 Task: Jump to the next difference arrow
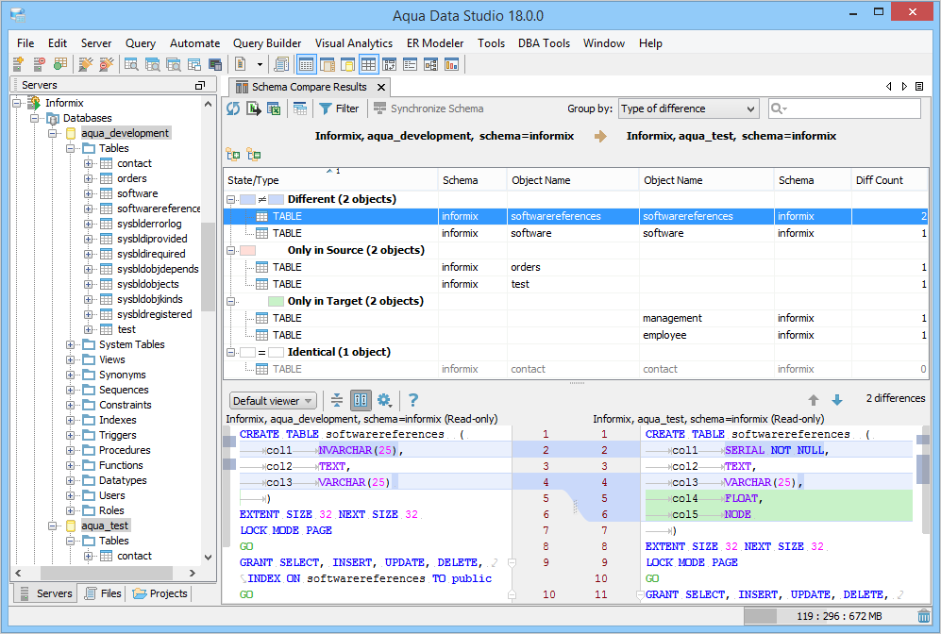836,400
